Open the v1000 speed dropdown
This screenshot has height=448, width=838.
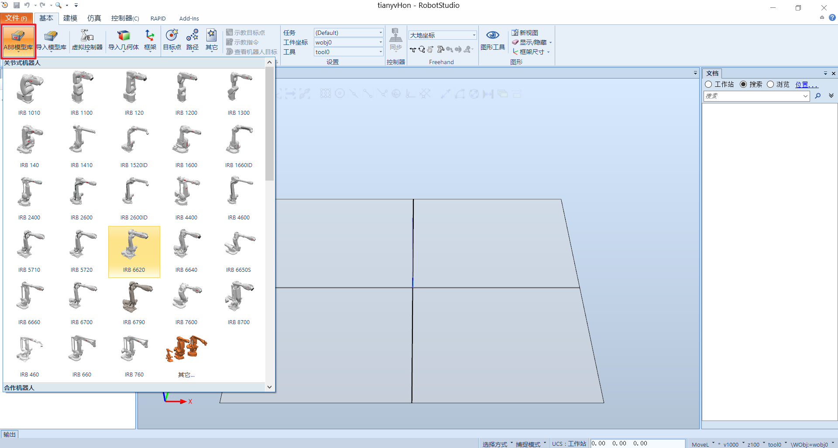734,444
